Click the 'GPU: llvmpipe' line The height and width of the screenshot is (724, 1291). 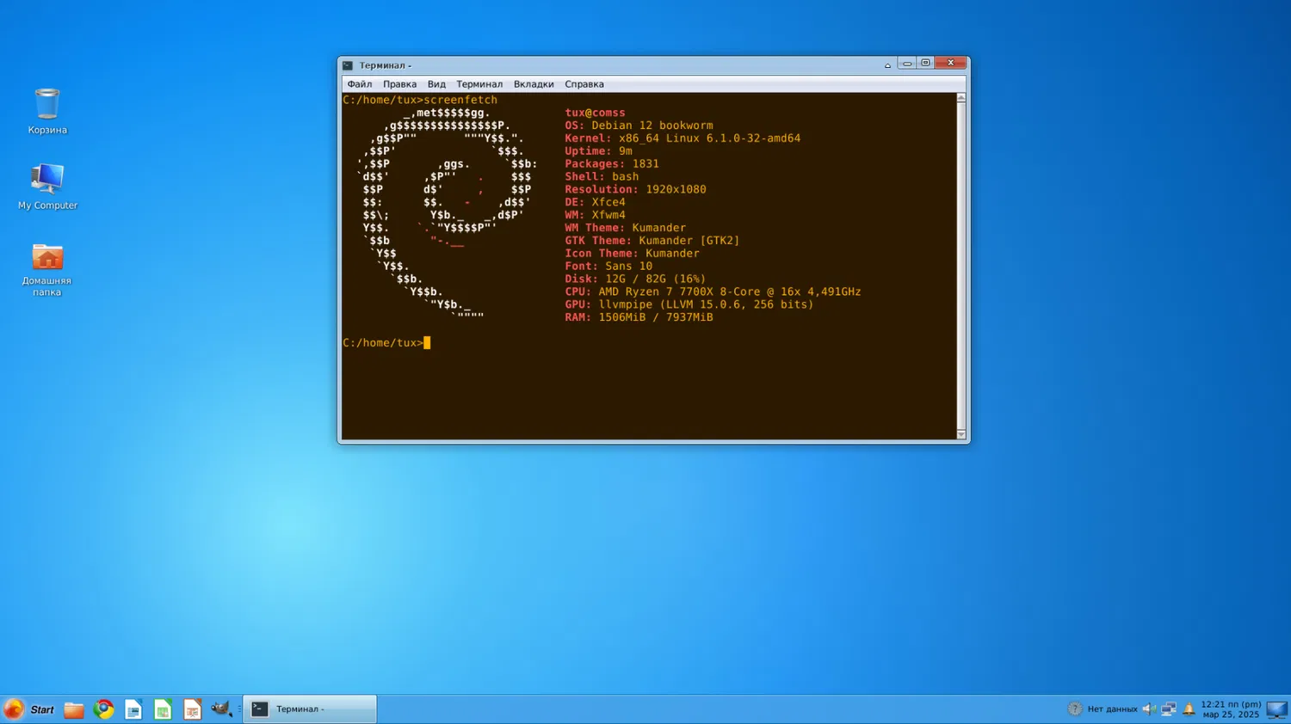pos(689,304)
